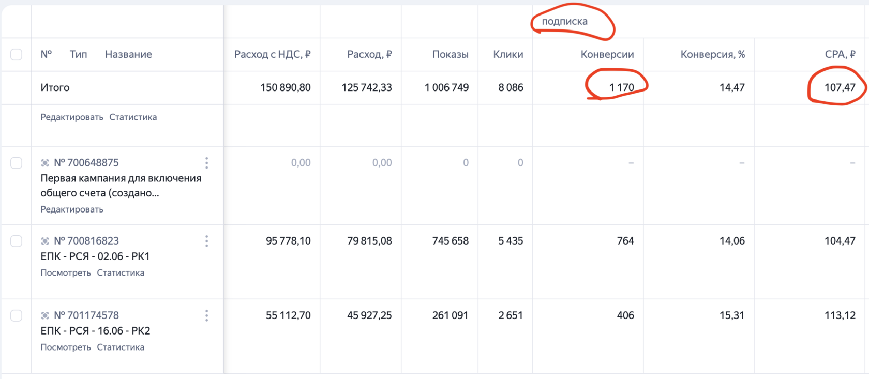Viewport: 869px width, 379px height.
Task: Open Статистика for ЕПК - РСЯ - 02.06 - РК1
Action: pos(121,273)
